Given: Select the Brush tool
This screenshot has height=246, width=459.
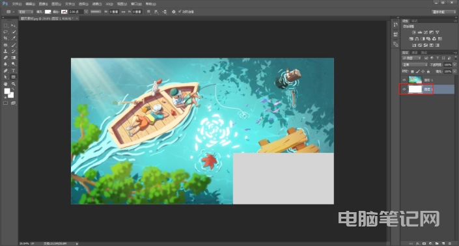Looking at the screenshot, I should click(x=14, y=45).
